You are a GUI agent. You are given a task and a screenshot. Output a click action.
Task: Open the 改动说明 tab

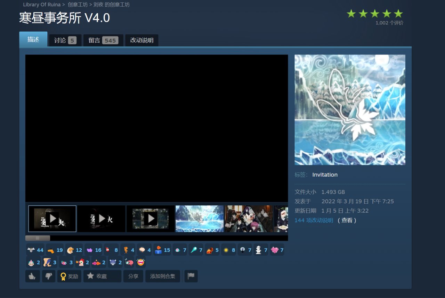(142, 40)
